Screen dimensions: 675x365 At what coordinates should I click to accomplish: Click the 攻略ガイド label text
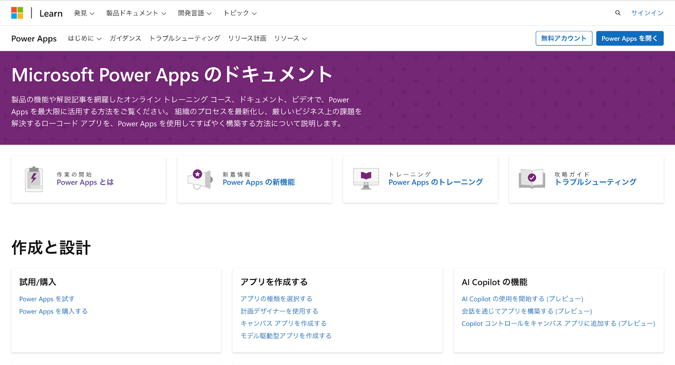point(572,174)
